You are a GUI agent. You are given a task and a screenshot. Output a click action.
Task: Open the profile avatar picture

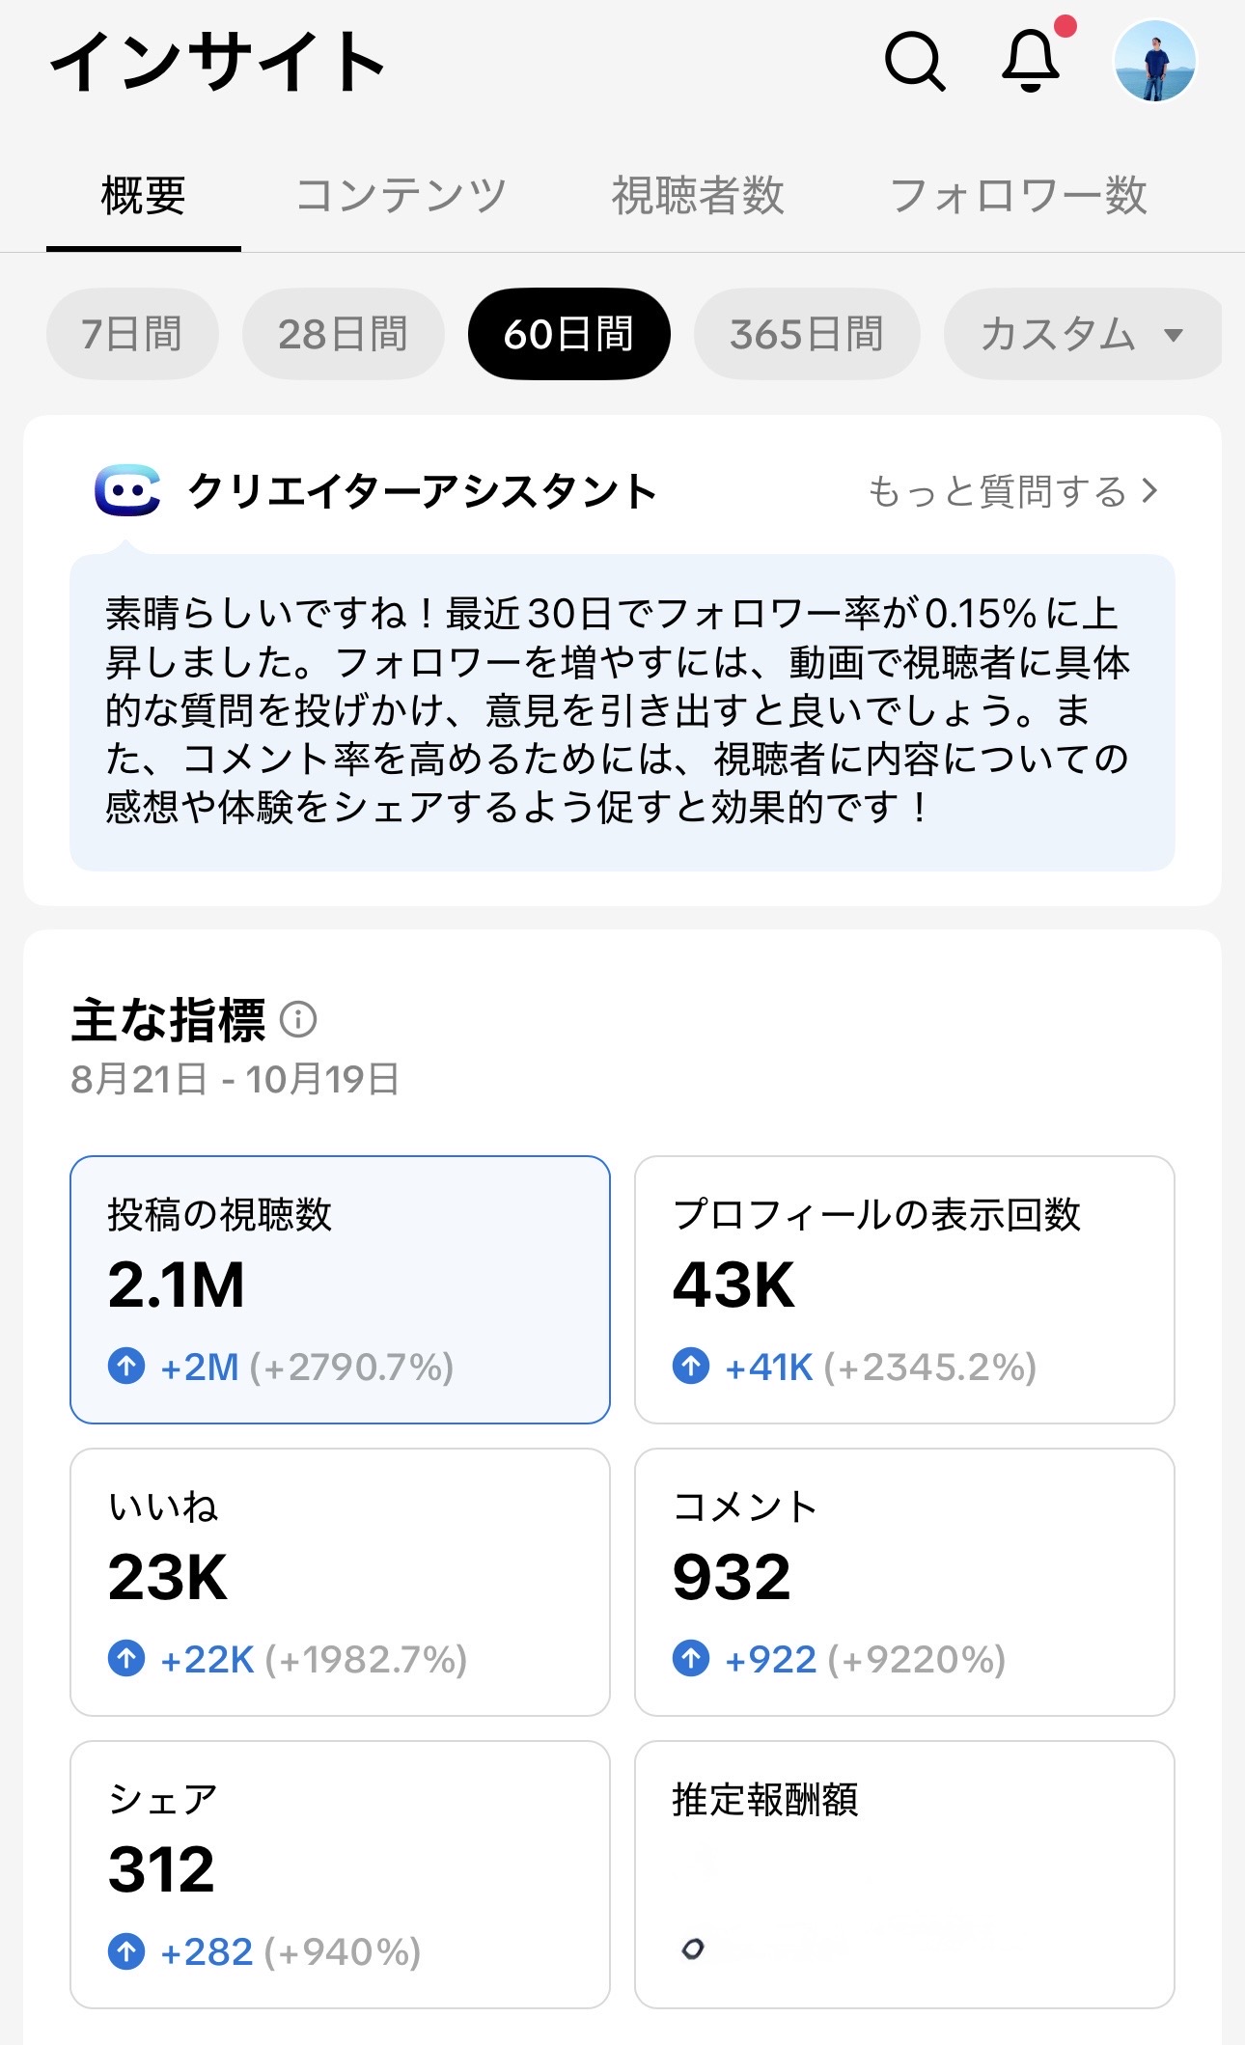coord(1154,61)
